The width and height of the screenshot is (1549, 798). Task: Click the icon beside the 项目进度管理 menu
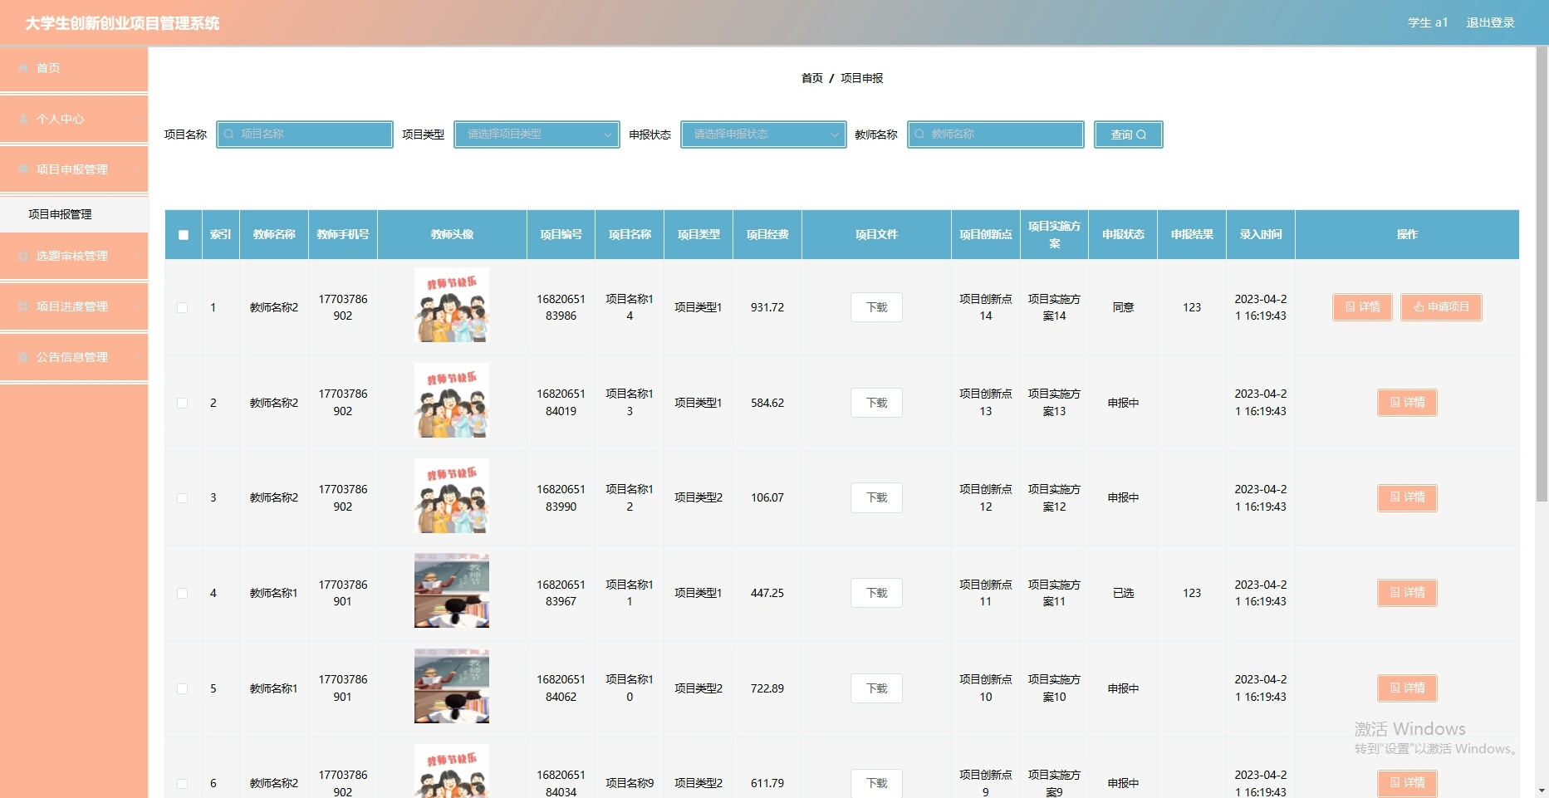24,306
